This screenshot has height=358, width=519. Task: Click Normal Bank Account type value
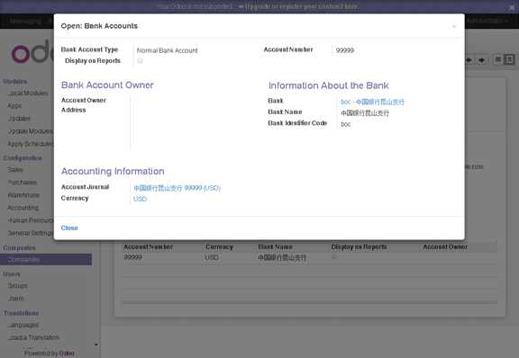[168, 50]
